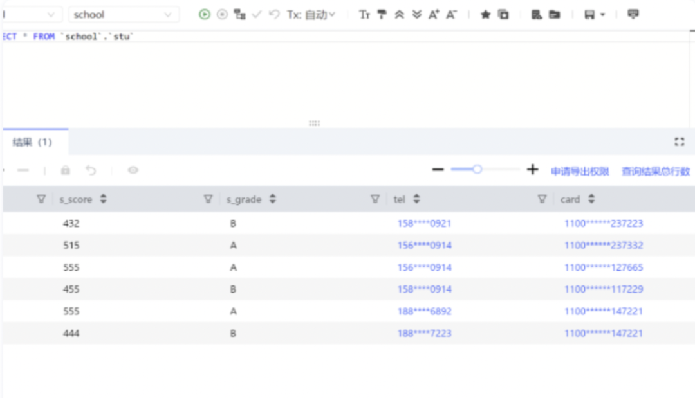Select s_score cell 444

pos(71,333)
